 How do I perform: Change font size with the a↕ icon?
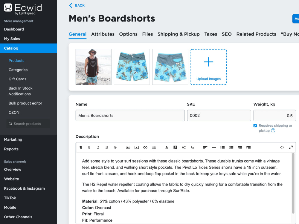pyautogui.click(x=184, y=148)
